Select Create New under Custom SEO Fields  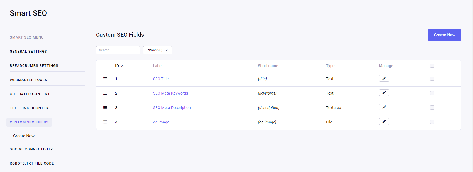pyautogui.click(x=24, y=136)
